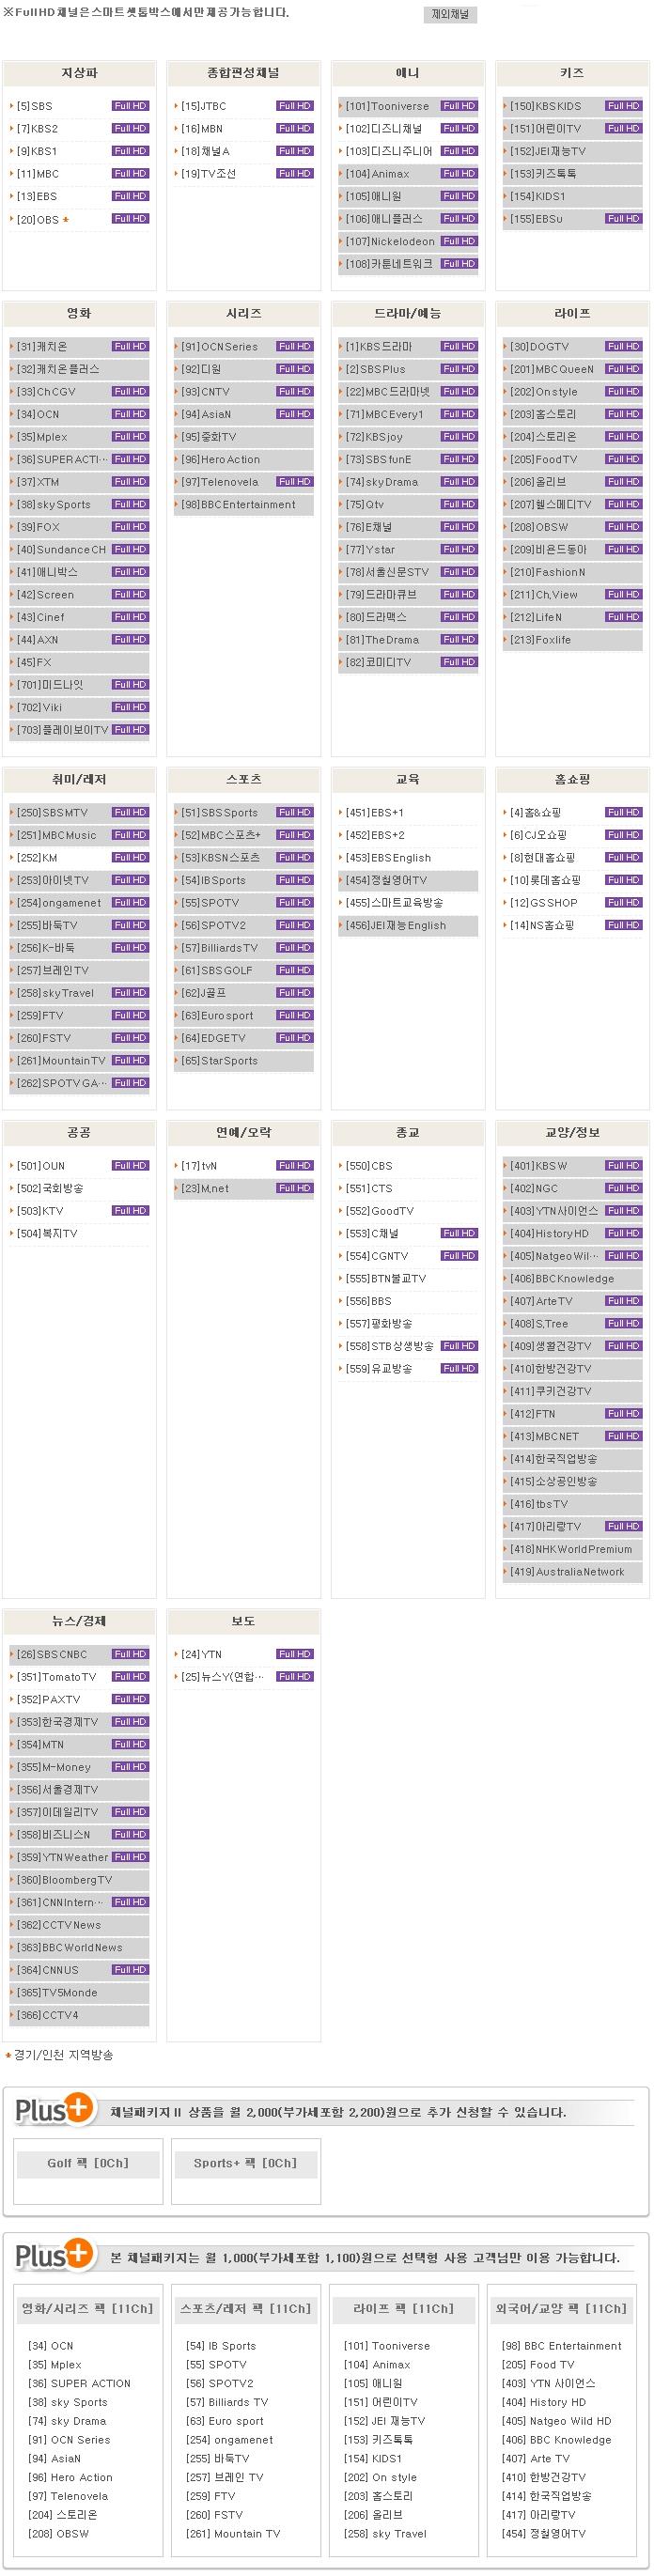Open the [98]BBC Entertainment link in 시리즈

238,505
